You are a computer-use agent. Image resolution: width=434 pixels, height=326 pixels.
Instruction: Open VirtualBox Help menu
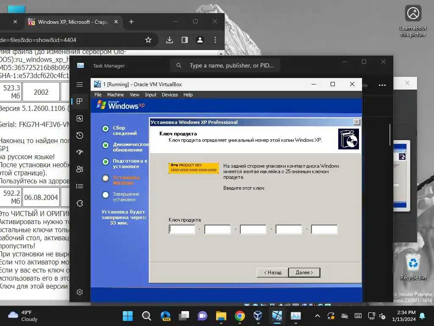tap(188, 95)
